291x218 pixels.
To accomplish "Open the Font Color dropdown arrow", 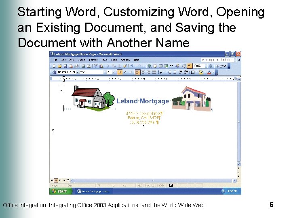I will tap(213, 72).
